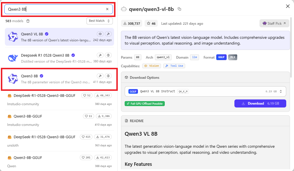The width and height of the screenshot is (294, 171).
Task: Star the model with the 46 stars button
Action: click(x=151, y=23)
